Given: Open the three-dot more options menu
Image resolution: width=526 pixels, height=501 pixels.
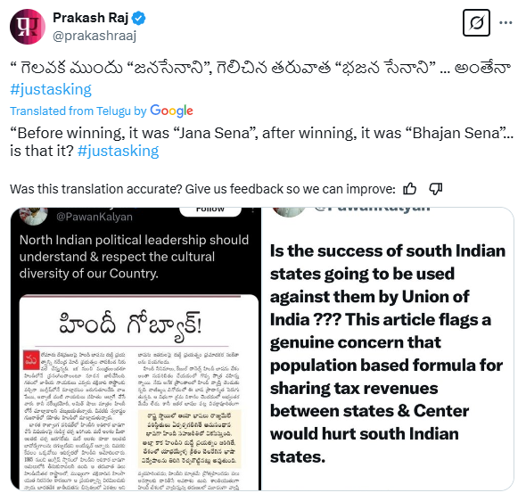Looking at the screenshot, I should pyautogui.click(x=505, y=23).
